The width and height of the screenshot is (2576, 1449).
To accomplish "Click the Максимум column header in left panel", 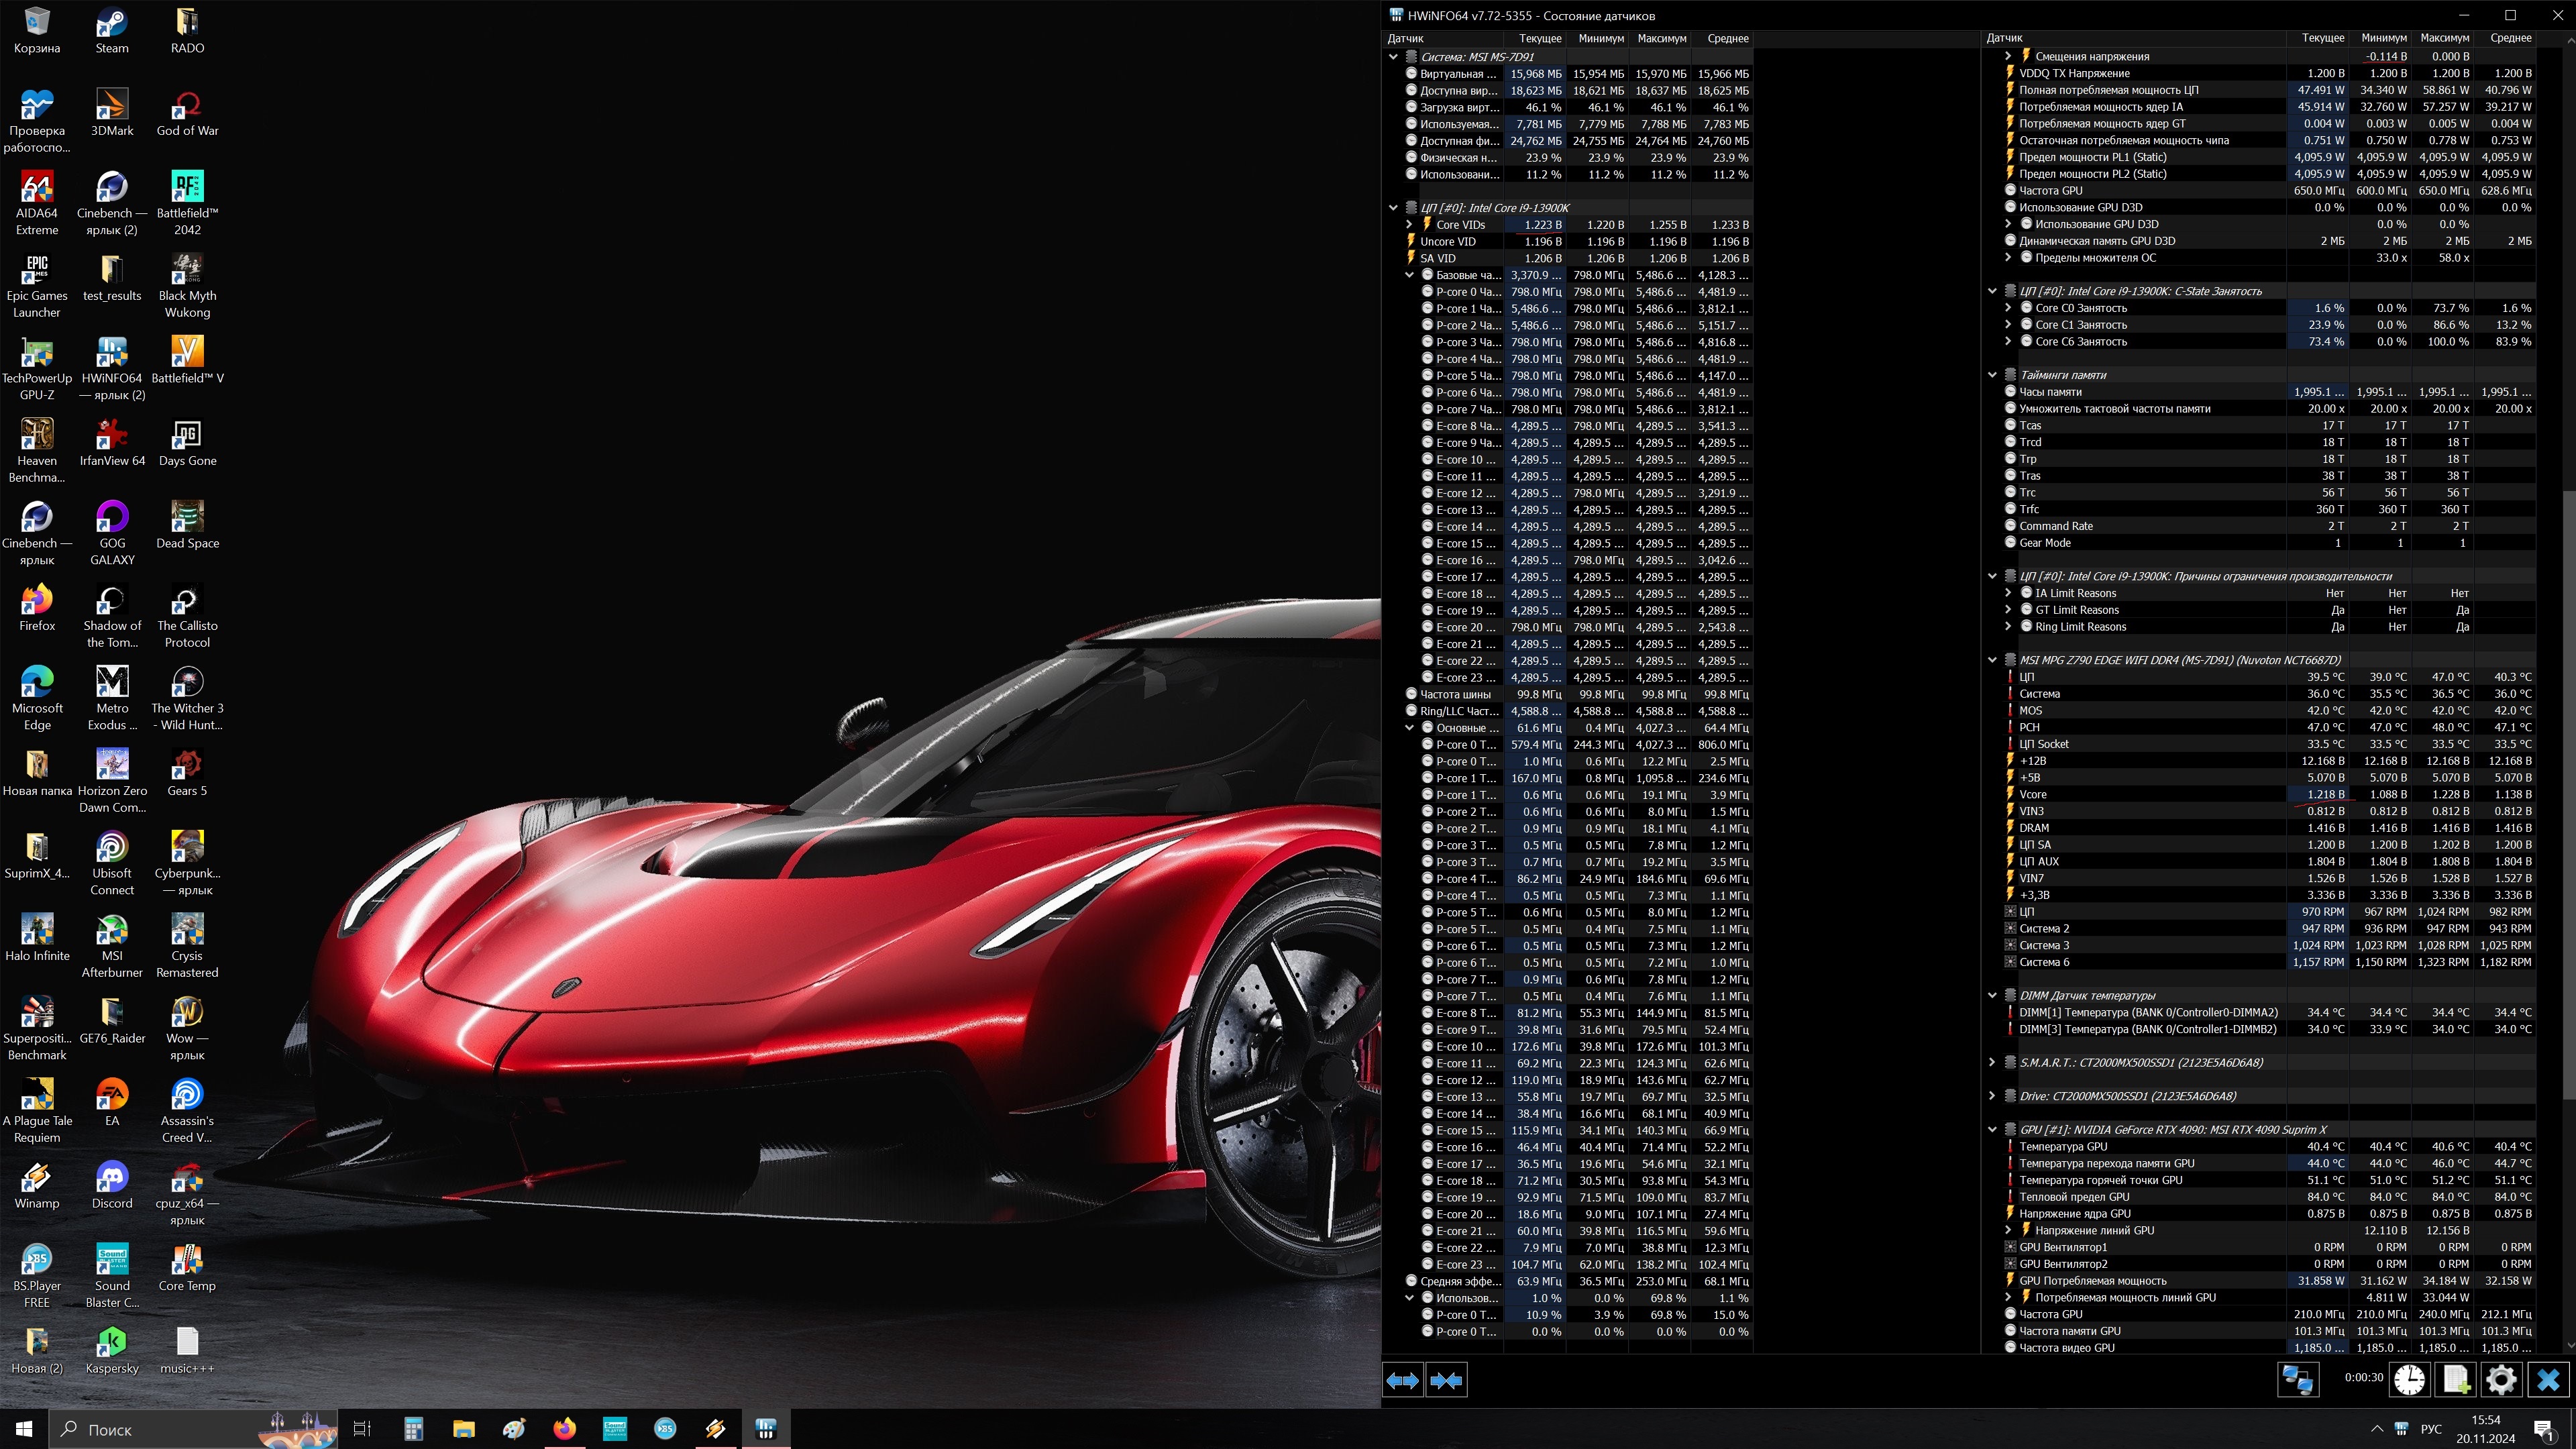I will pyautogui.click(x=1661, y=38).
